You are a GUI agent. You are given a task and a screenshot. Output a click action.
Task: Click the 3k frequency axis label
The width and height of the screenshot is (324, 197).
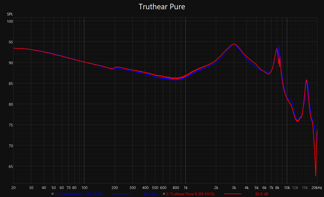click(x=234, y=188)
